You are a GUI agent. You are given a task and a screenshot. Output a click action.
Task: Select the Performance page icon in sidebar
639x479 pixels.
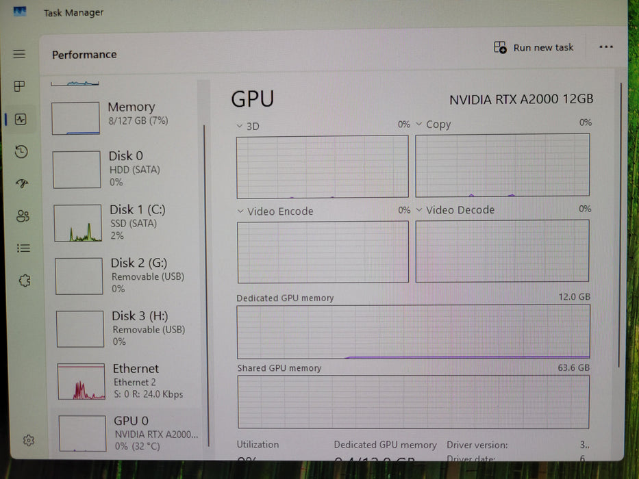coord(21,119)
